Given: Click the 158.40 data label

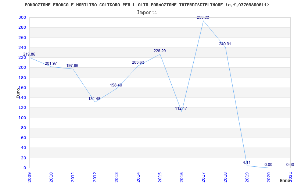Looking at the screenshot, I should coord(116,85).
